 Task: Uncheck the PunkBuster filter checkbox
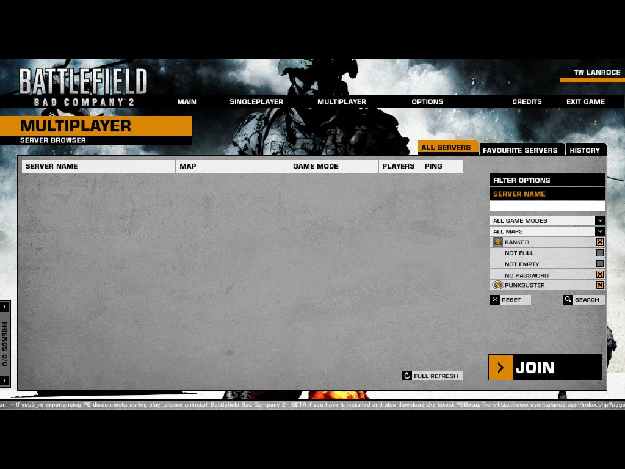pos(600,285)
